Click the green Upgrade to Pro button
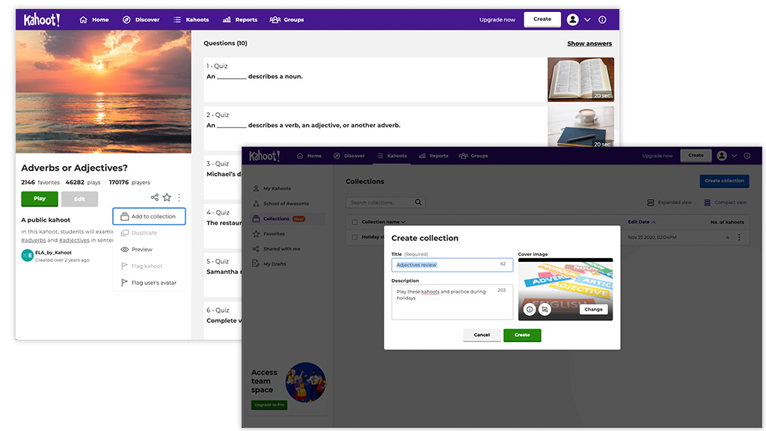The height and width of the screenshot is (431, 766). click(269, 405)
